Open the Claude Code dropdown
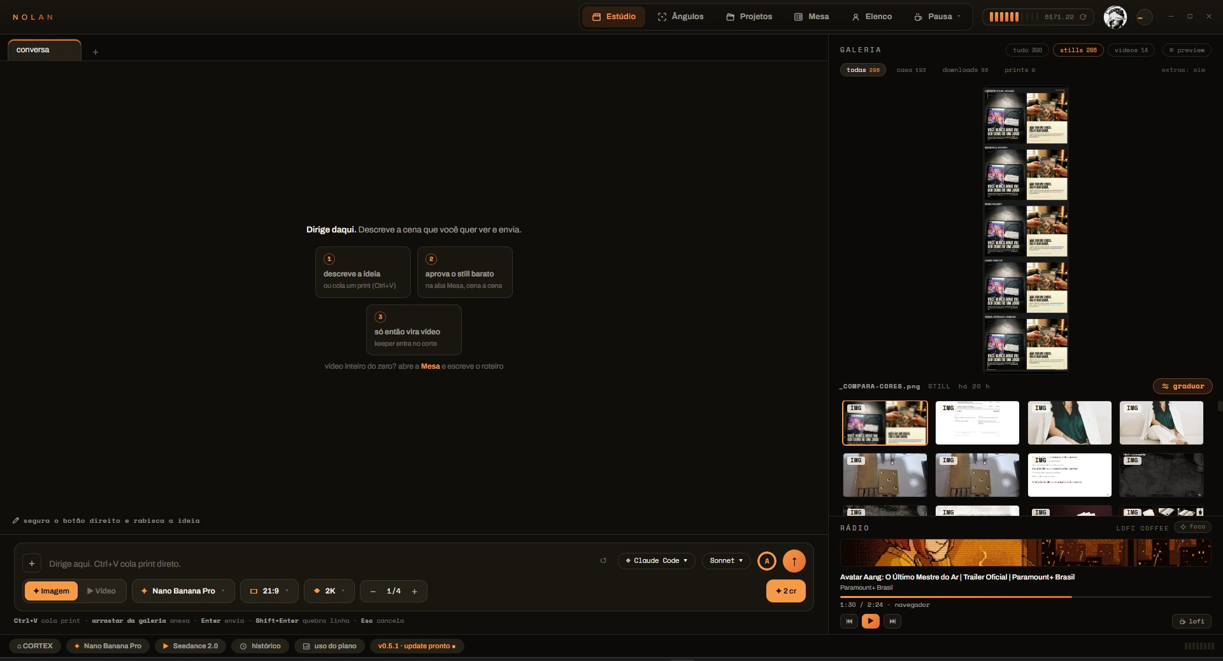Image resolution: width=1223 pixels, height=661 pixels. 656,560
